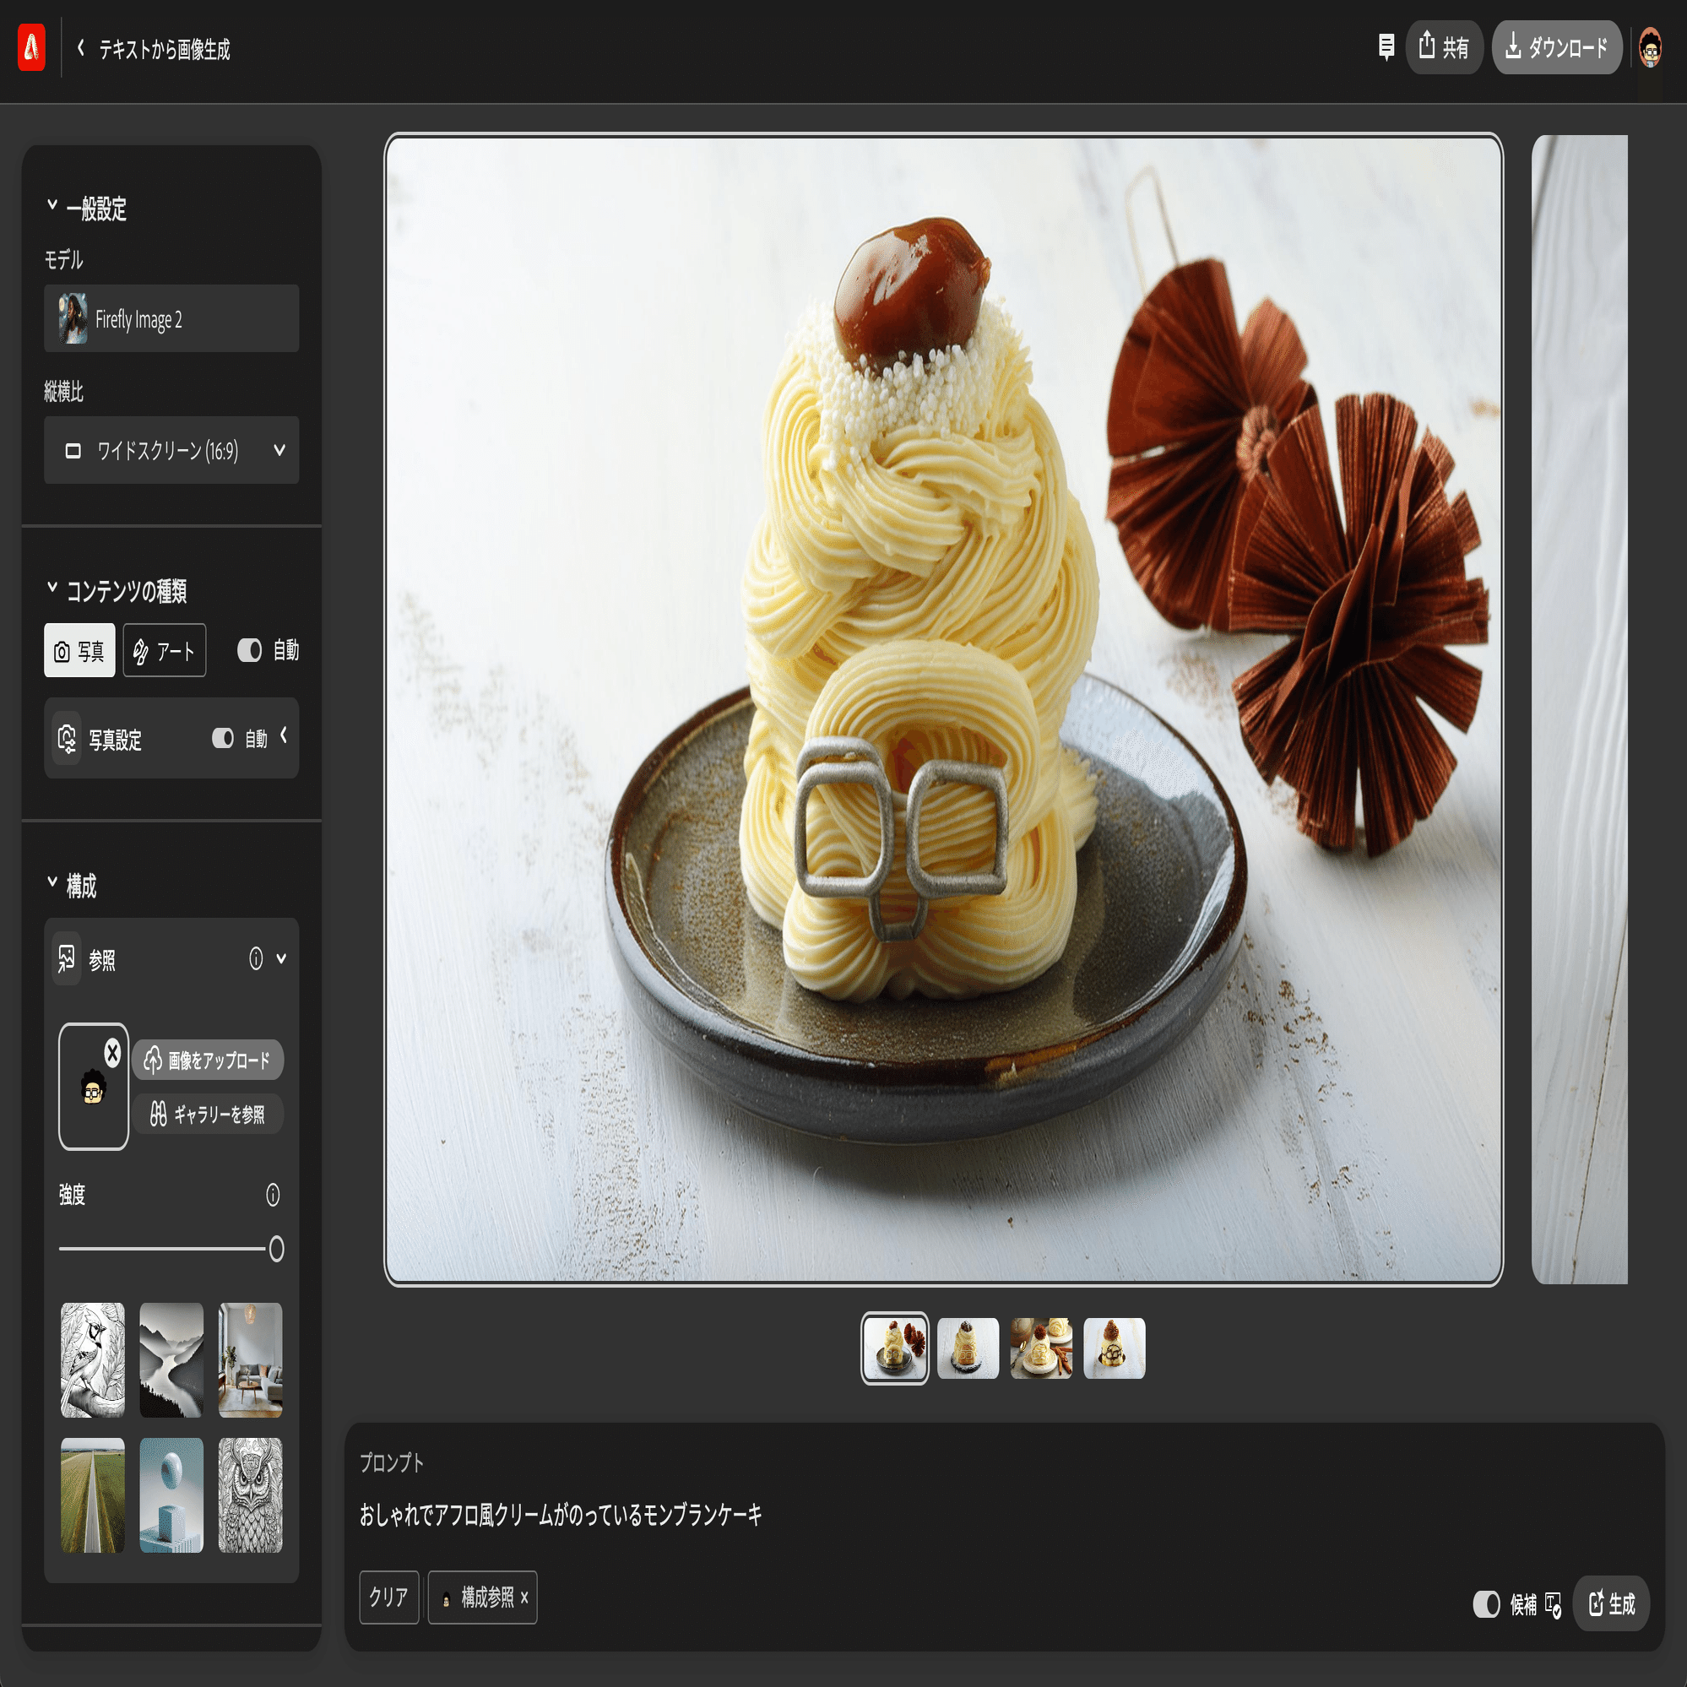The image size is (1687, 1687).
Task: Toggle the コンテンツの種類 自動 switch
Action: point(250,650)
